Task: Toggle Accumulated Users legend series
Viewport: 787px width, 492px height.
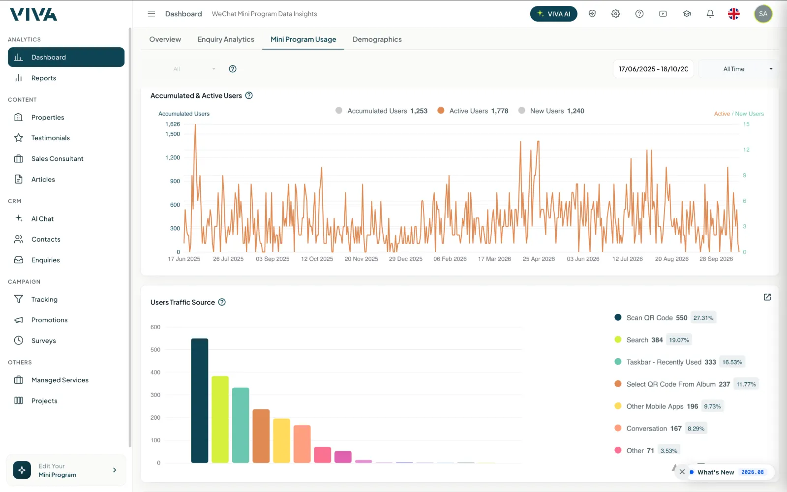Action: tap(381, 111)
